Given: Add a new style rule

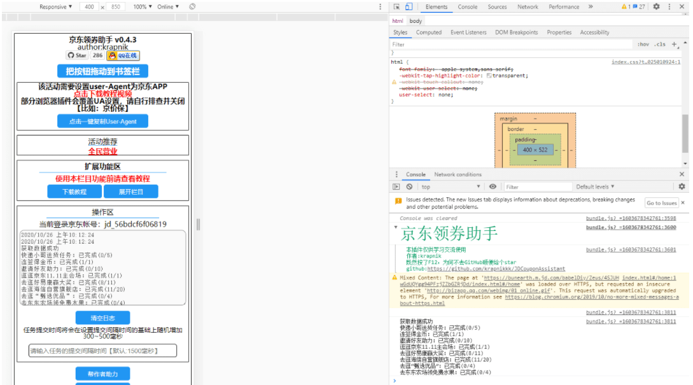Looking at the screenshot, I should pos(674,44).
